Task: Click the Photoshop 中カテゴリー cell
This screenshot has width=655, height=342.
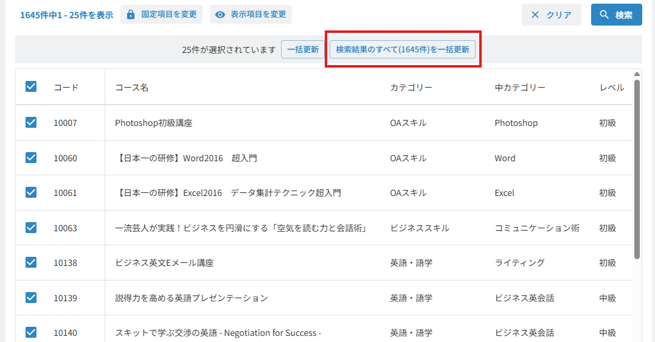Action: tap(516, 123)
